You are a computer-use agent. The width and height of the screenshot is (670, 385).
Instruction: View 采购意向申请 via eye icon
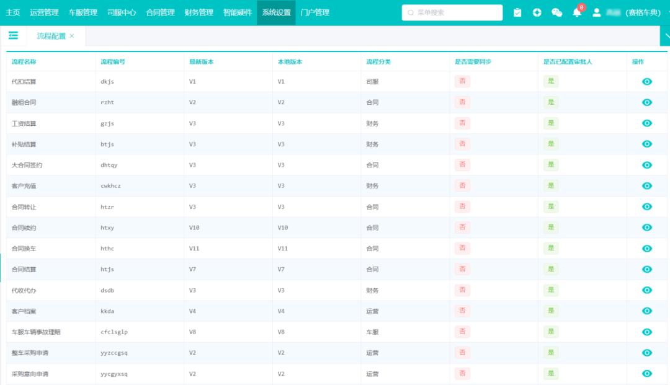click(x=647, y=374)
